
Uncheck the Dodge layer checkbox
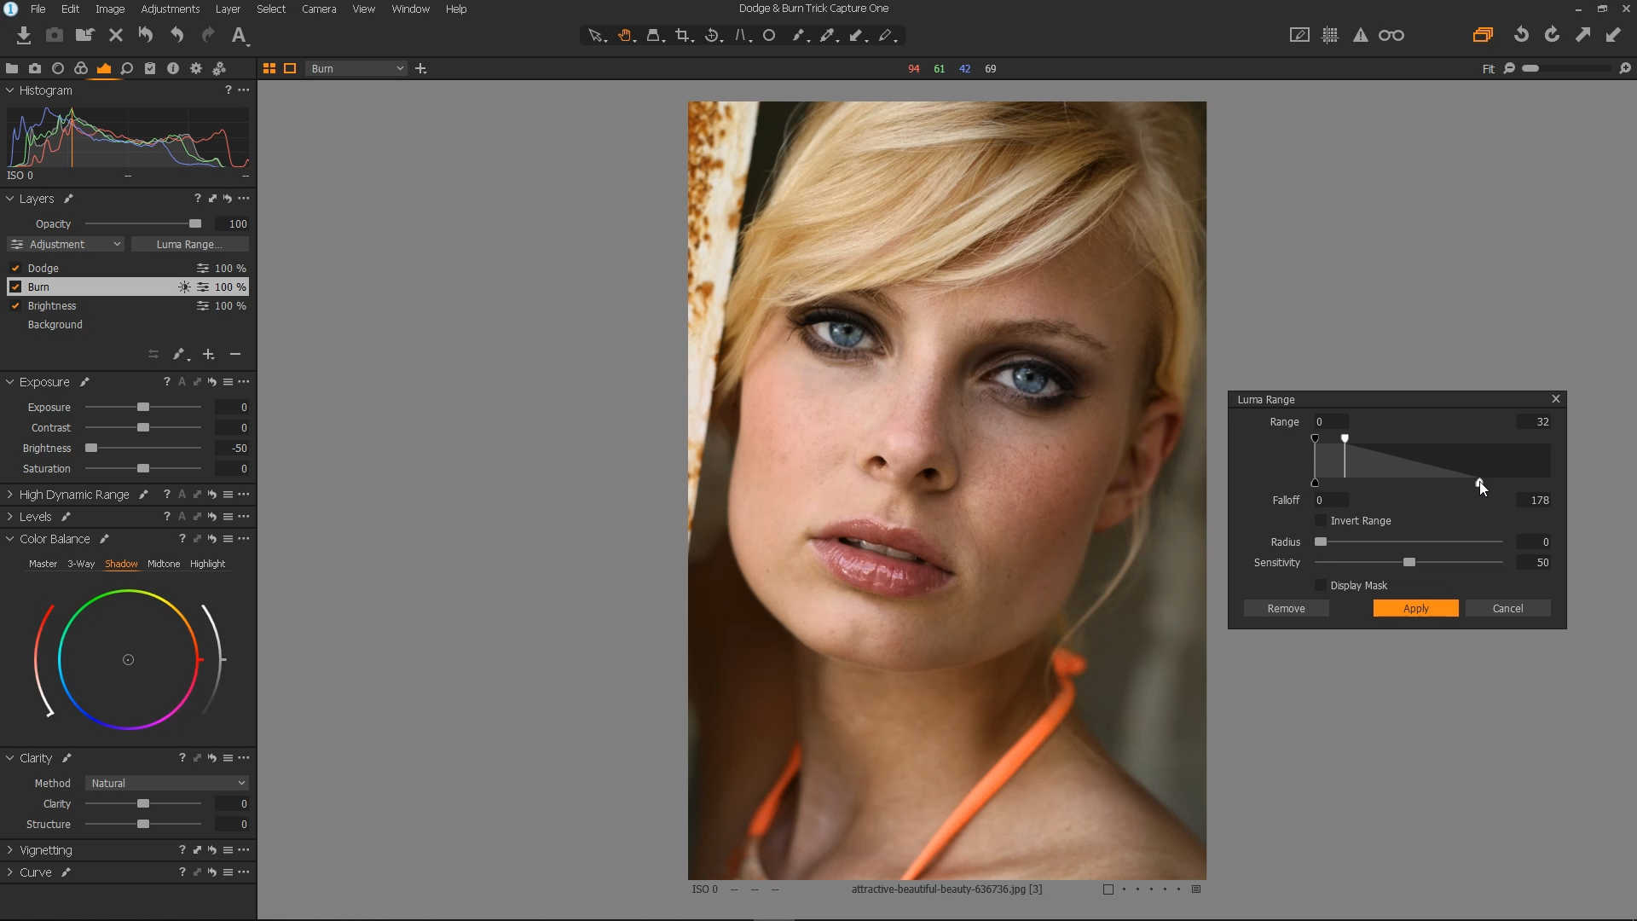15,268
